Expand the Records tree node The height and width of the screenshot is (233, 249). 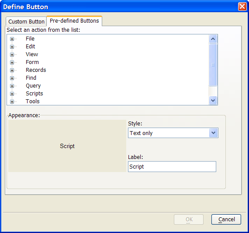point(12,70)
